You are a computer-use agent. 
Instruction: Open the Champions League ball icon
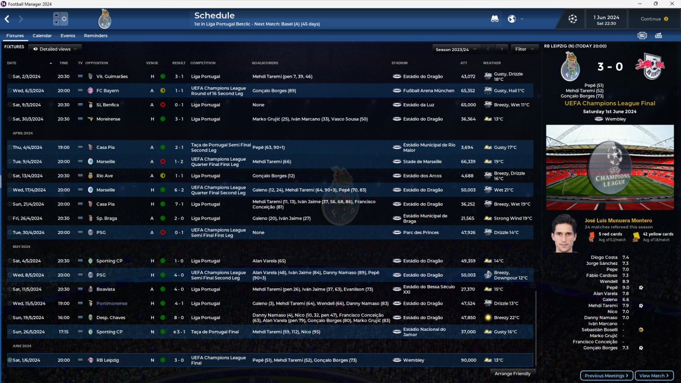point(572,19)
